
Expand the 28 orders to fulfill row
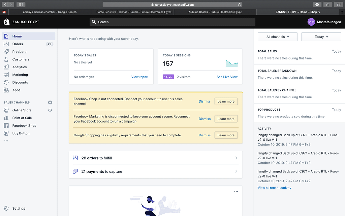click(155, 158)
